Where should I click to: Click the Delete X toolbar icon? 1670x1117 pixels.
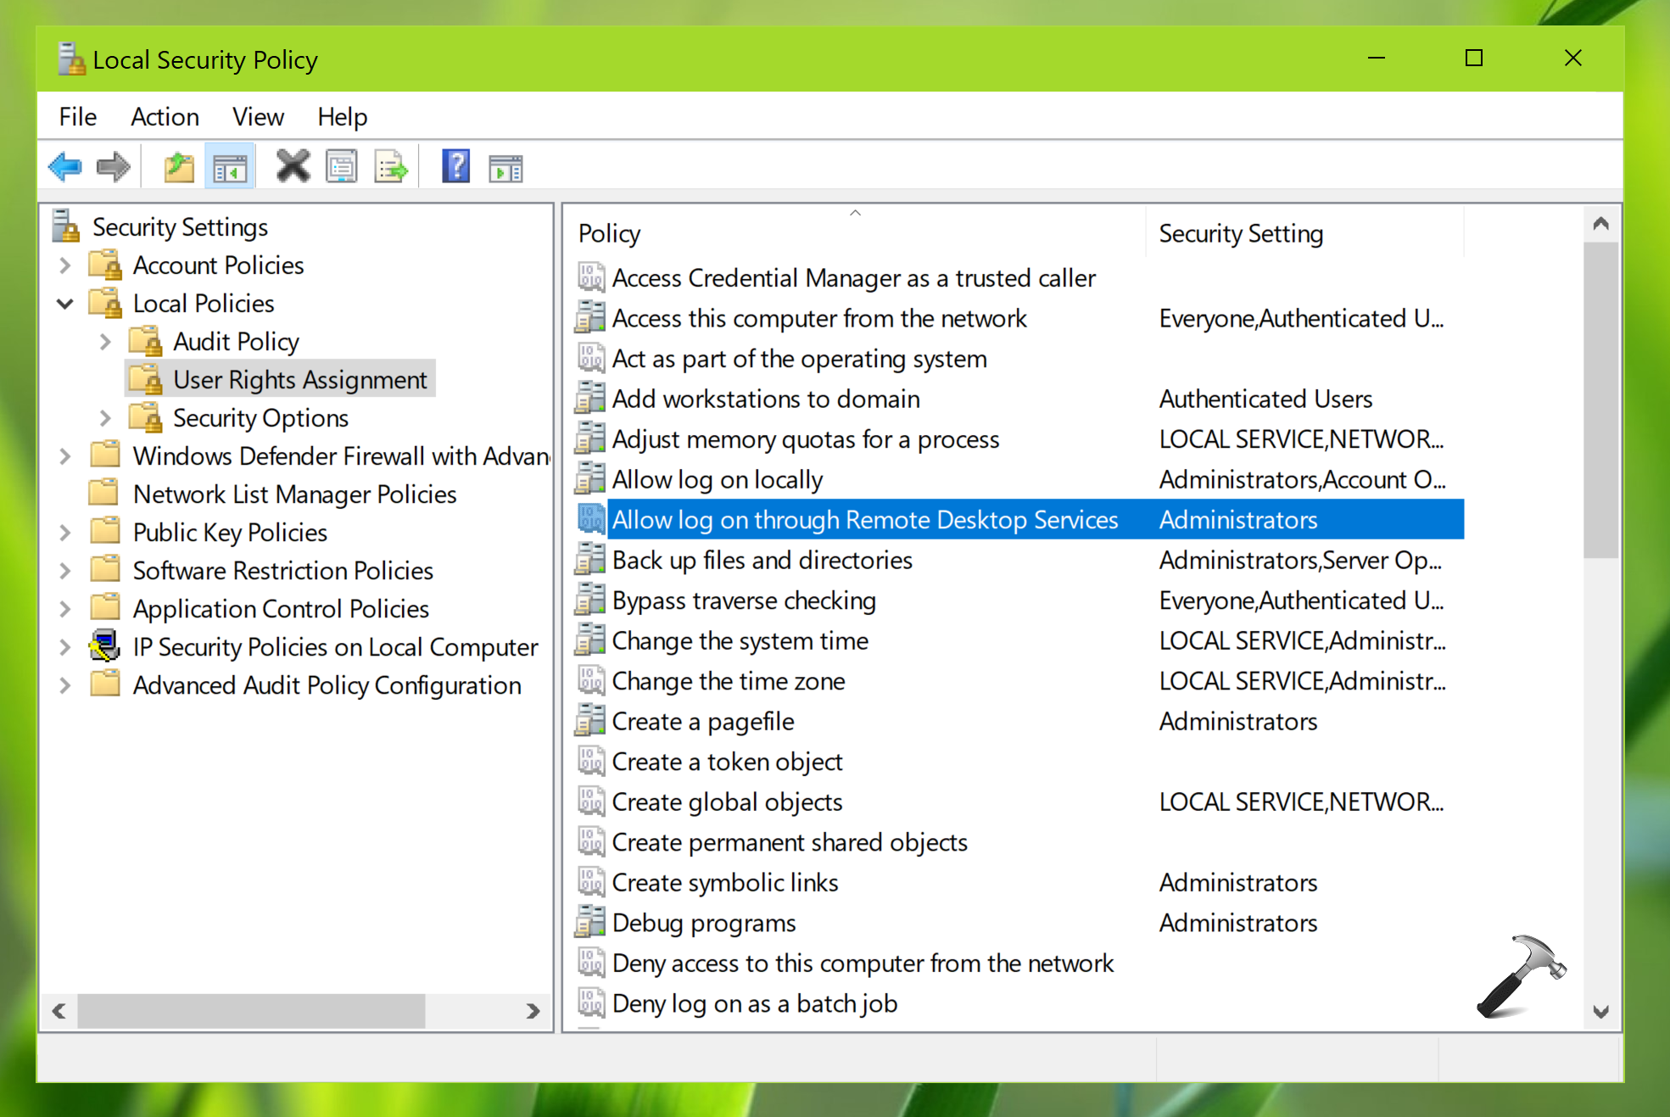pos(293,167)
